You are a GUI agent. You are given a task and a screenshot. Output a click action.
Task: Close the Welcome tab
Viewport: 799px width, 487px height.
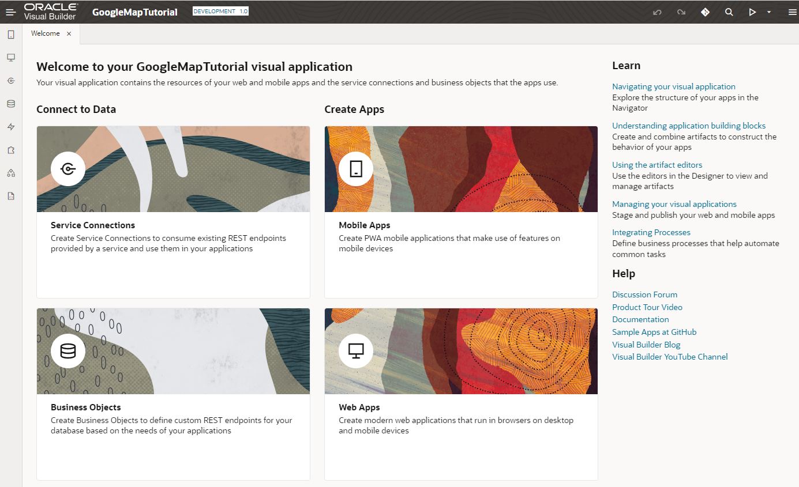click(x=69, y=33)
